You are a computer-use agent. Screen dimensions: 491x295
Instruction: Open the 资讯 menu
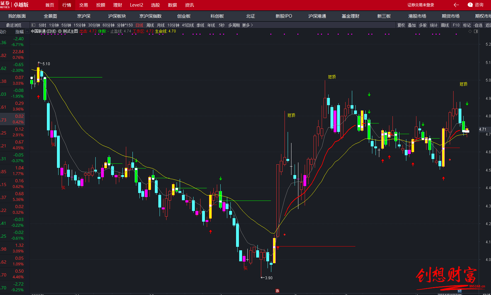(x=189, y=5)
